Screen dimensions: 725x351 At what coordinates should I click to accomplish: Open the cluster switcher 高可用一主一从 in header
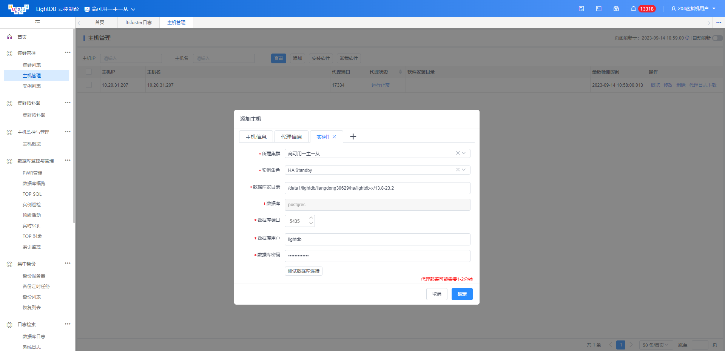tap(110, 9)
